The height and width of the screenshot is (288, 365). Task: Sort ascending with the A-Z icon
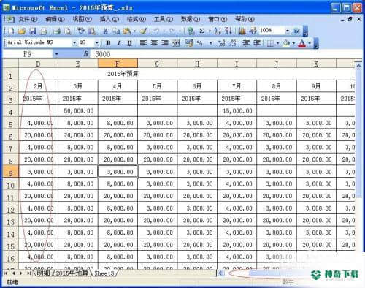tap(218, 31)
